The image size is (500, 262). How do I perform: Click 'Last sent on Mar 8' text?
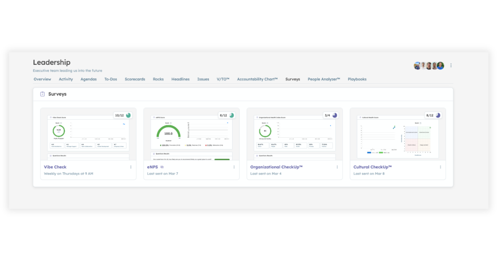369,173
